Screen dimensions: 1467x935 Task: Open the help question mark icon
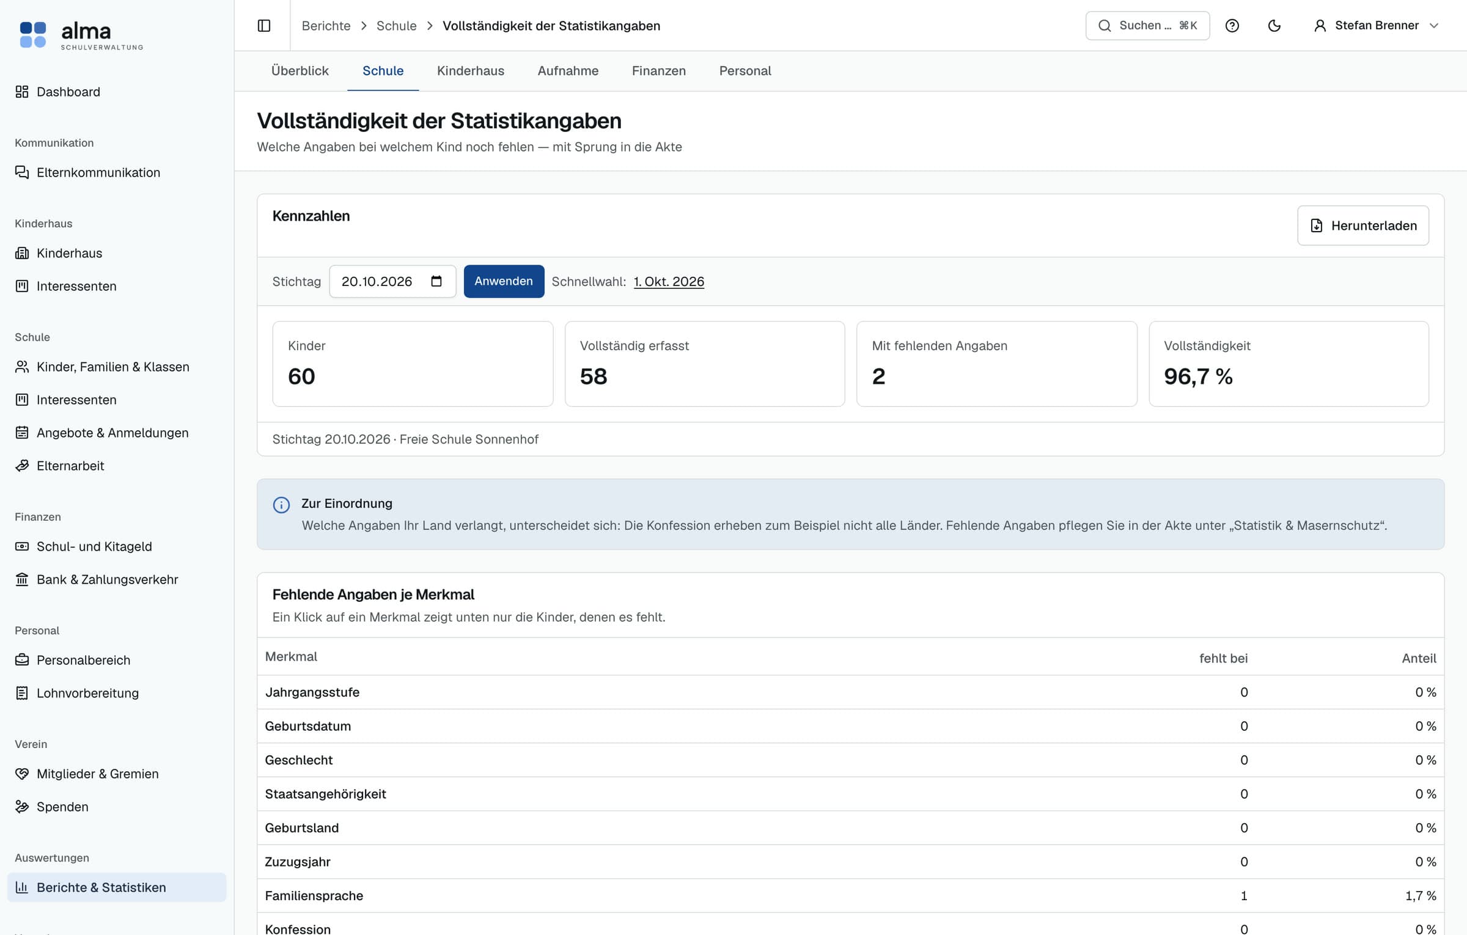click(x=1232, y=26)
